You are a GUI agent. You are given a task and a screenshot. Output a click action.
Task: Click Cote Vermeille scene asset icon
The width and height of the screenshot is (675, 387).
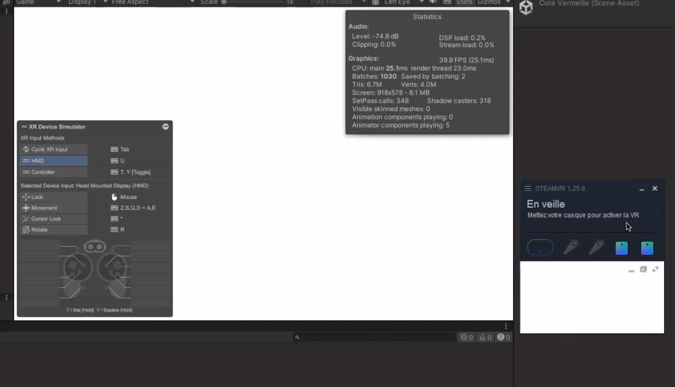[526, 7]
